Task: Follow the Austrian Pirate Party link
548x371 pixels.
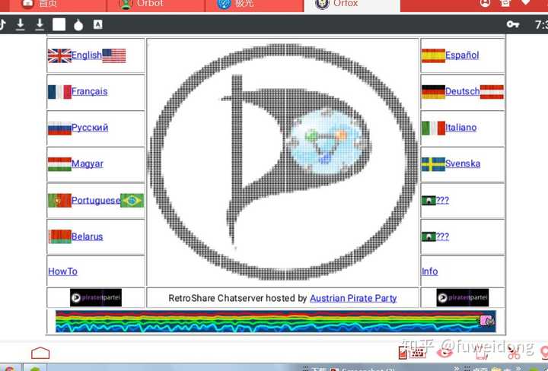Action: (x=353, y=299)
